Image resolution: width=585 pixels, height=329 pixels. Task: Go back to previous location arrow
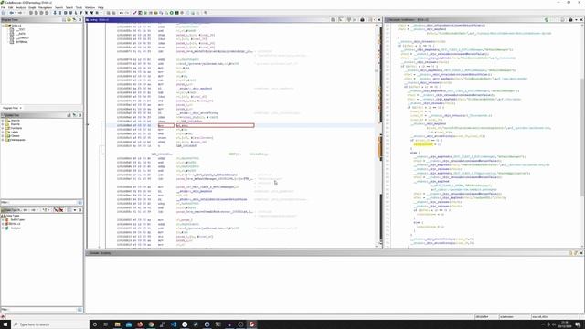[x=12, y=13]
